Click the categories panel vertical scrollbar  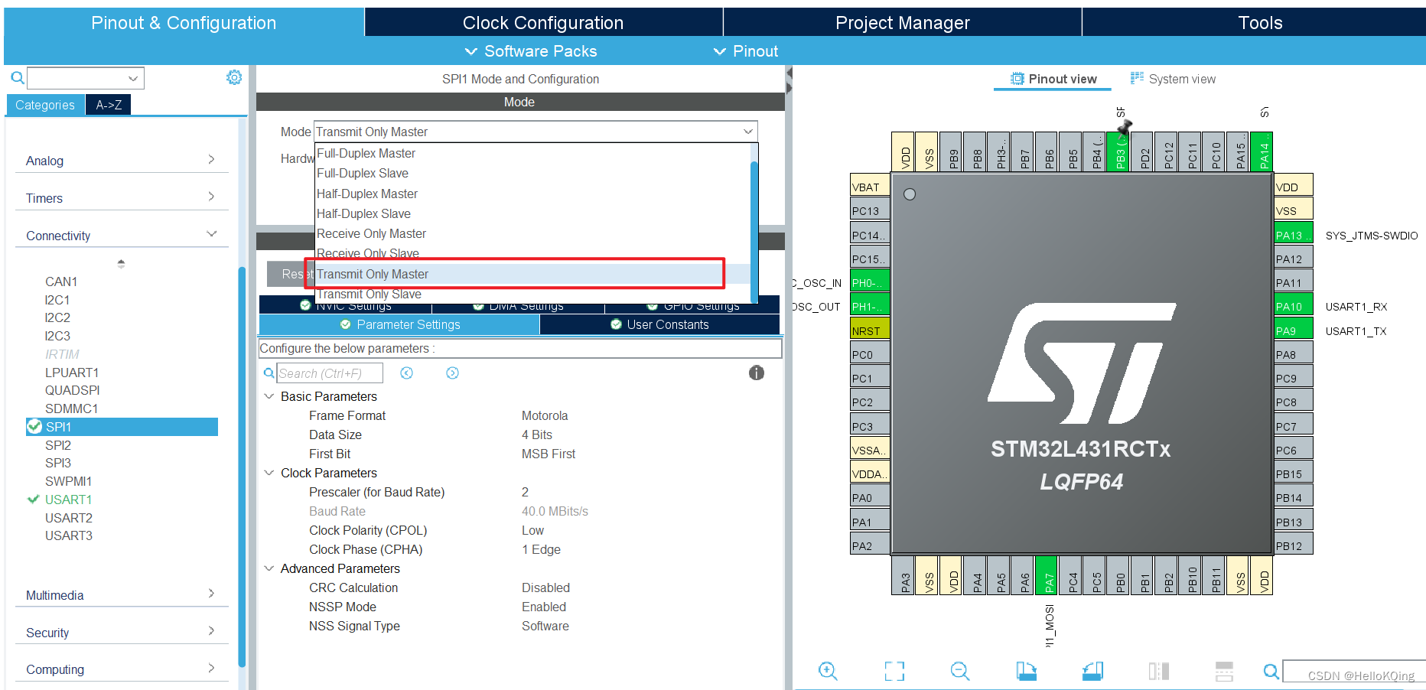pyautogui.click(x=242, y=467)
